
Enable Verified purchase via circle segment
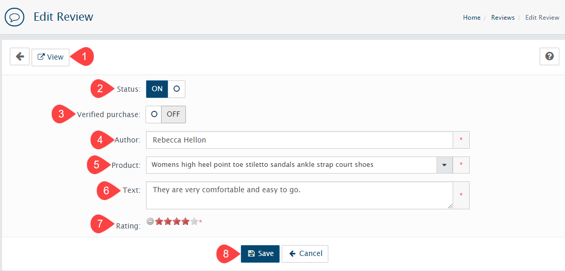coord(154,114)
